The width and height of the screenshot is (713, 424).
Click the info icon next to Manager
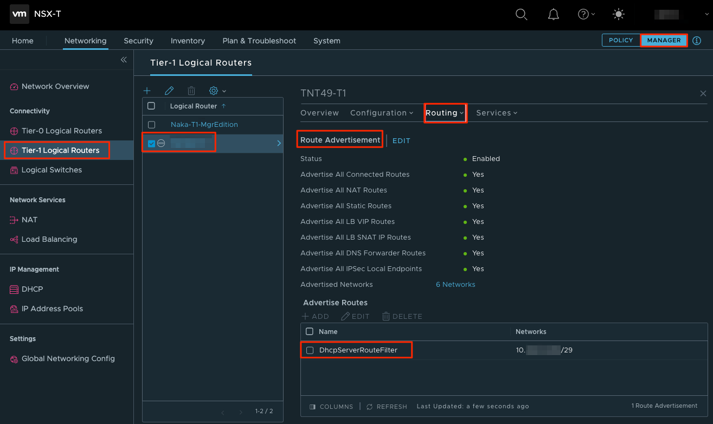click(x=697, y=41)
